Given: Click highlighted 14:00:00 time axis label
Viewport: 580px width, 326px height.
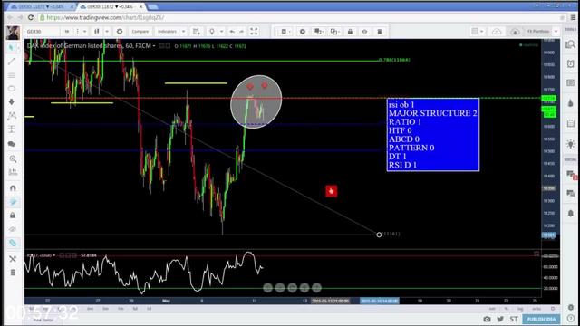Looking at the screenshot, I should pyautogui.click(x=380, y=301).
